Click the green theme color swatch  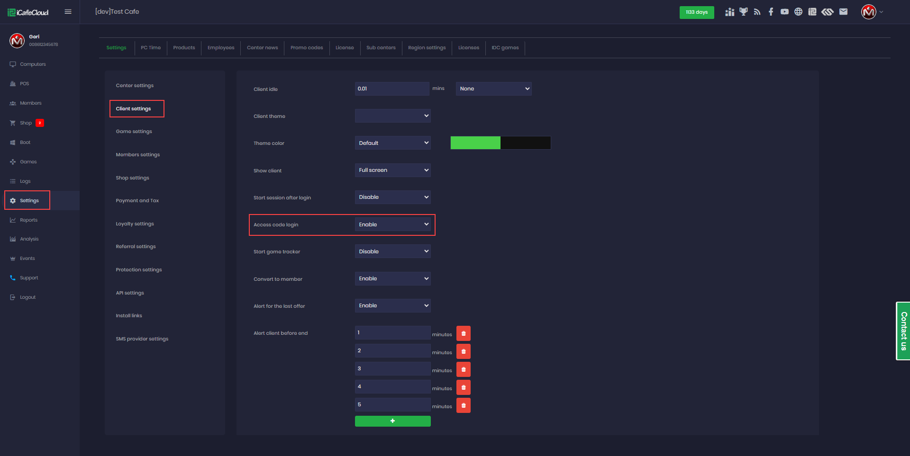(x=475, y=143)
